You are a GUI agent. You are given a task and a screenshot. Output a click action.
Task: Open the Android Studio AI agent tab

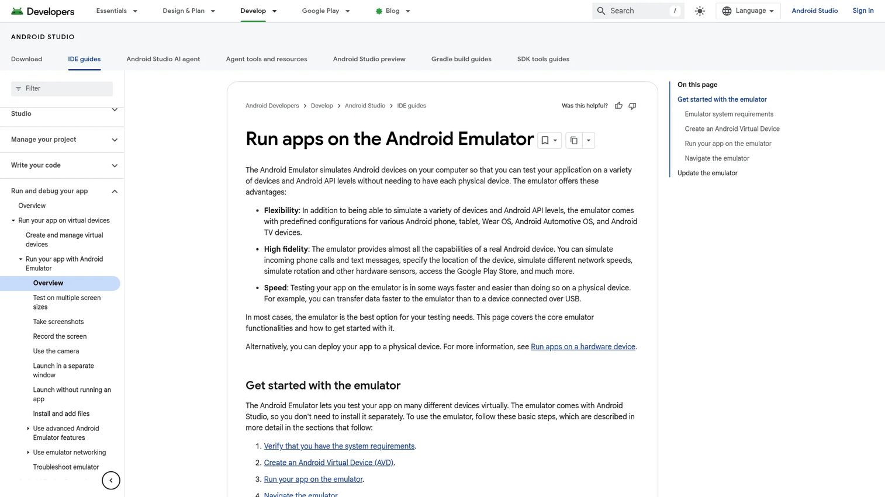pos(163,59)
